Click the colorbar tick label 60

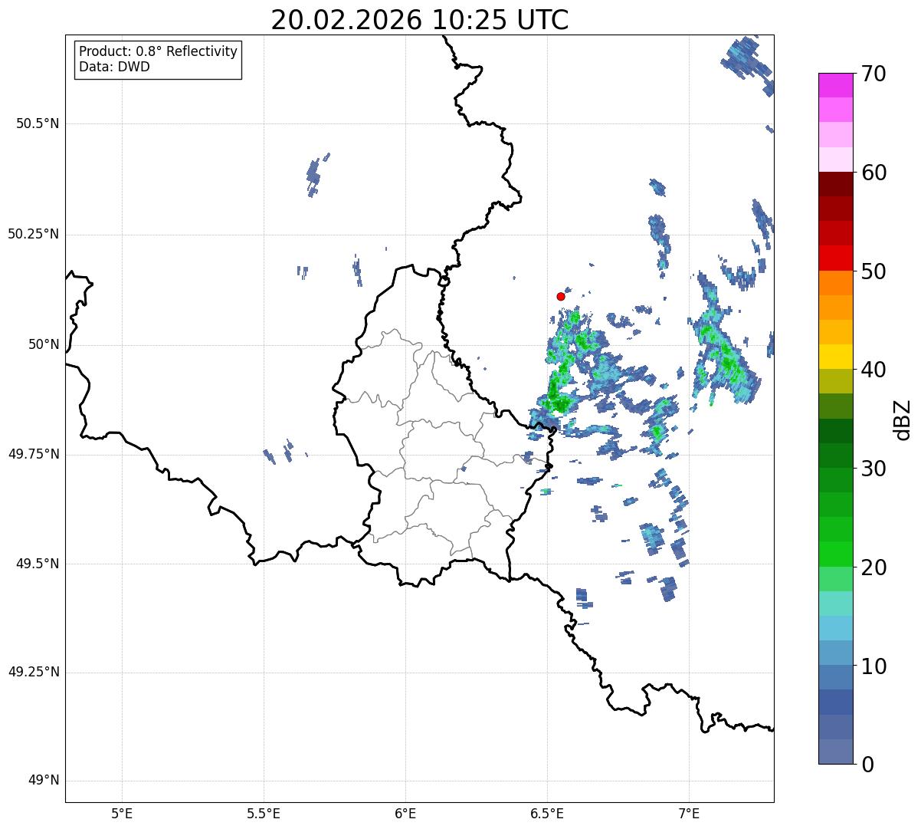tap(873, 173)
